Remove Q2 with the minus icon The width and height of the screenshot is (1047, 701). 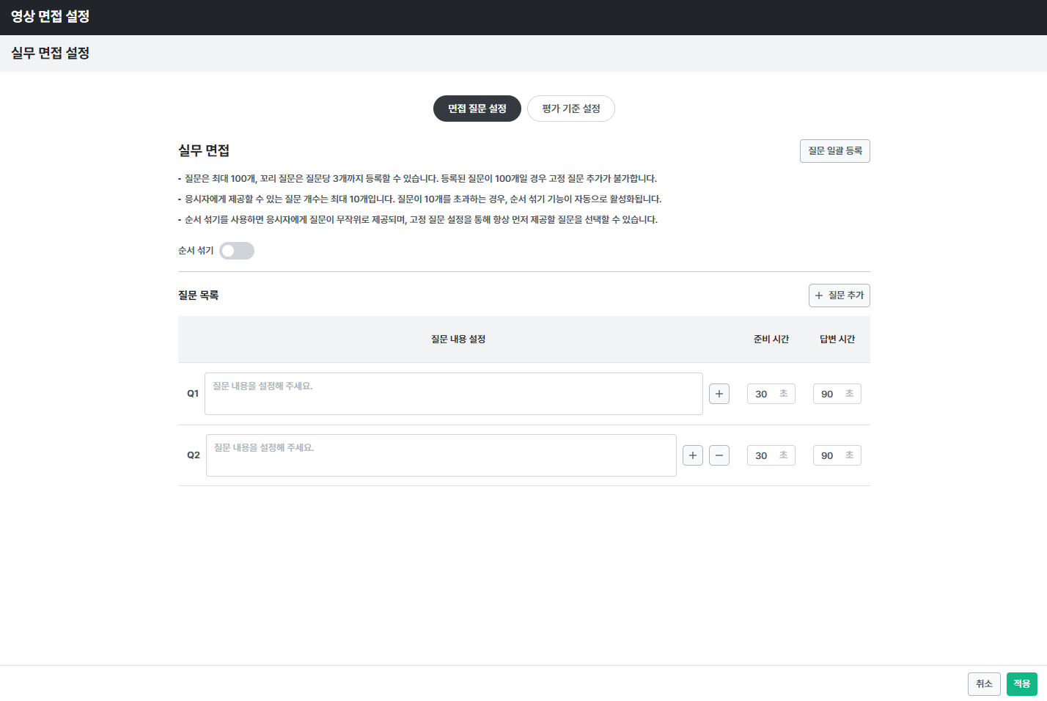(719, 455)
